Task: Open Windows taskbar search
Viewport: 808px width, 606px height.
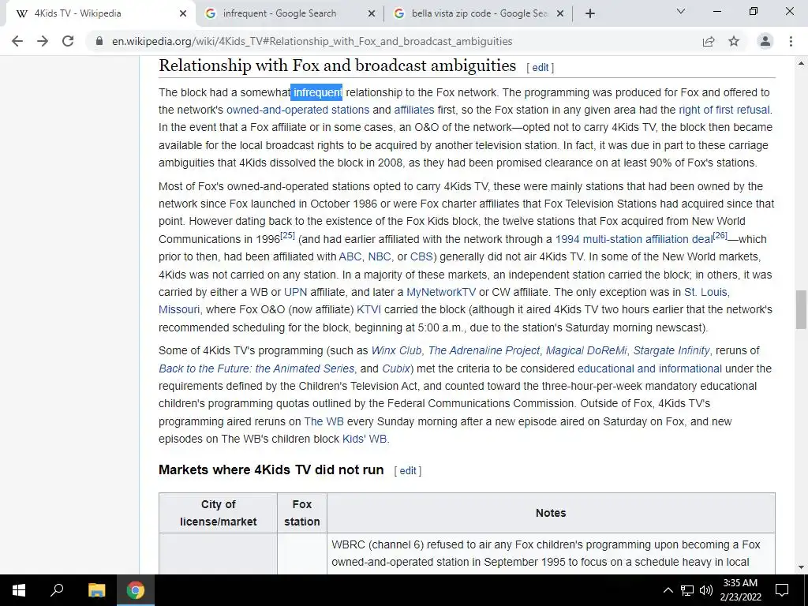Action: (57, 590)
